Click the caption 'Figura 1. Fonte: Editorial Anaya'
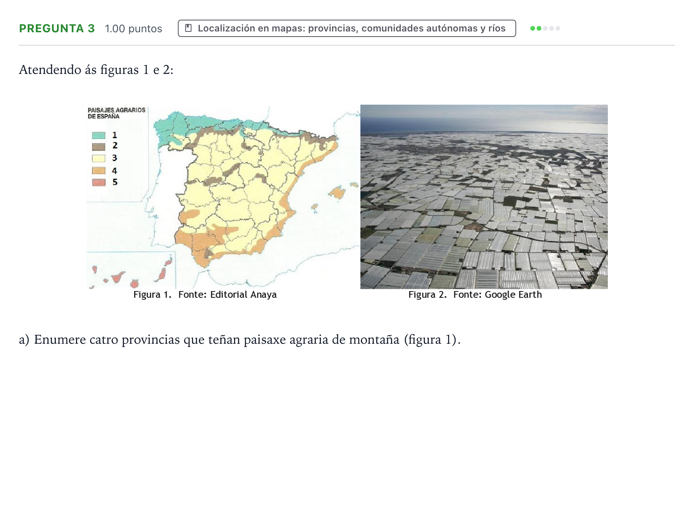The height and width of the screenshot is (531, 694). point(205,295)
